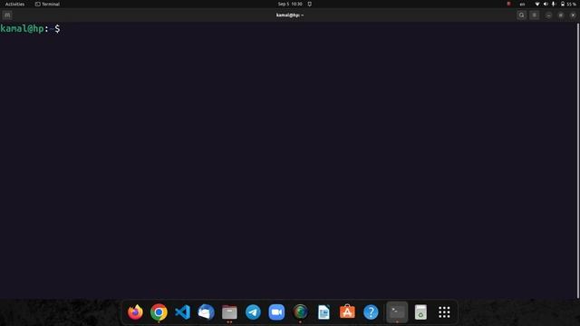Open the Trash from the dock
The image size is (580, 326).
(x=420, y=312)
